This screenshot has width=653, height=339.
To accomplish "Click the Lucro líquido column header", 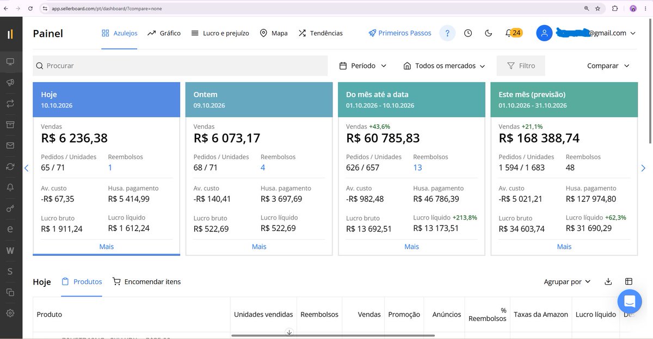I will point(596,315).
